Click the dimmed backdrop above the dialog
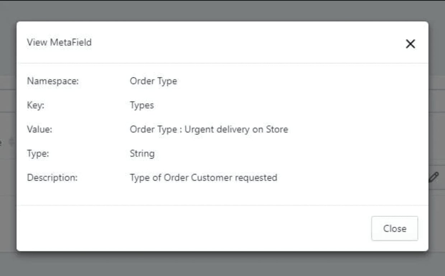 pyautogui.click(x=222, y=10)
